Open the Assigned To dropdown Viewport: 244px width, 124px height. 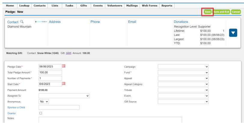point(64,96)
